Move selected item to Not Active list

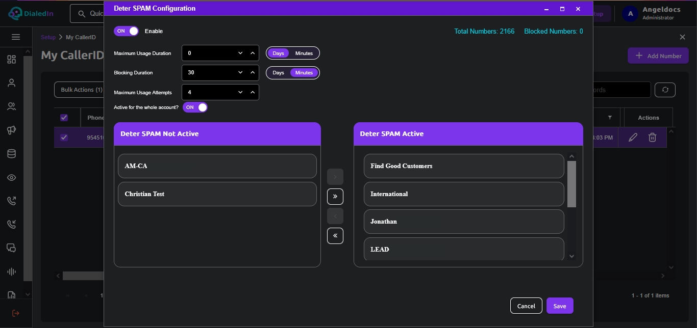(x=335, y=216)
